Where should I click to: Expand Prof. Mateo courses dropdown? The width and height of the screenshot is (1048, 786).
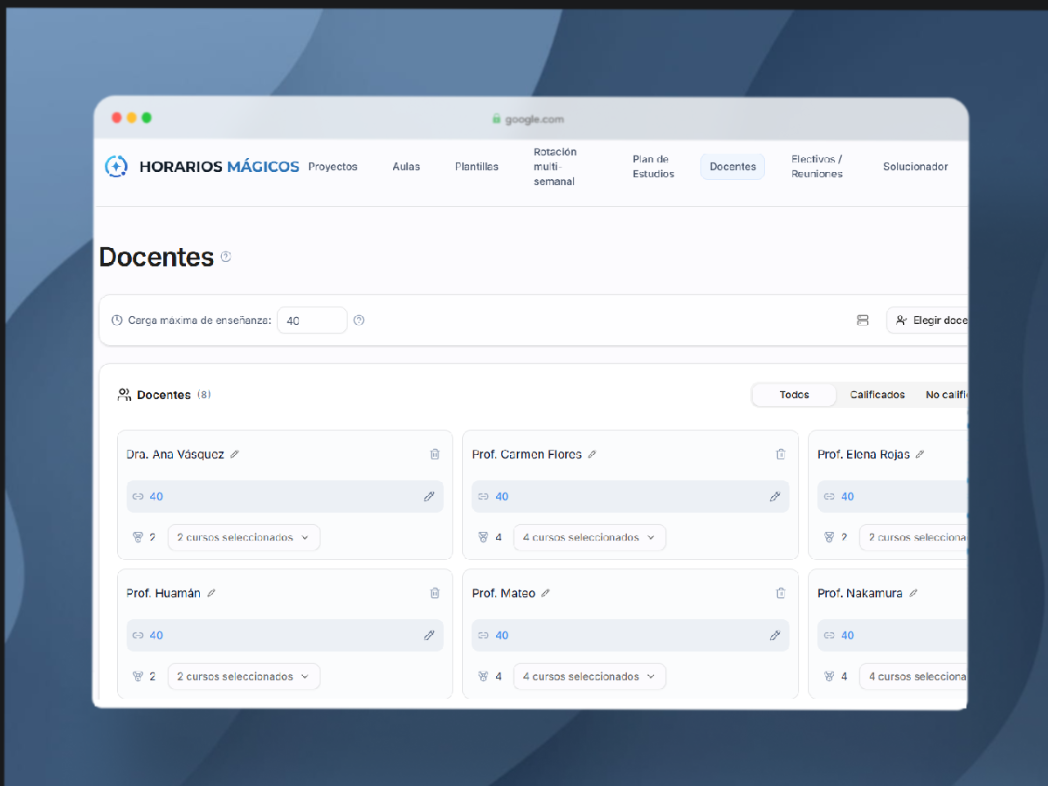click(x=589, y=676)
